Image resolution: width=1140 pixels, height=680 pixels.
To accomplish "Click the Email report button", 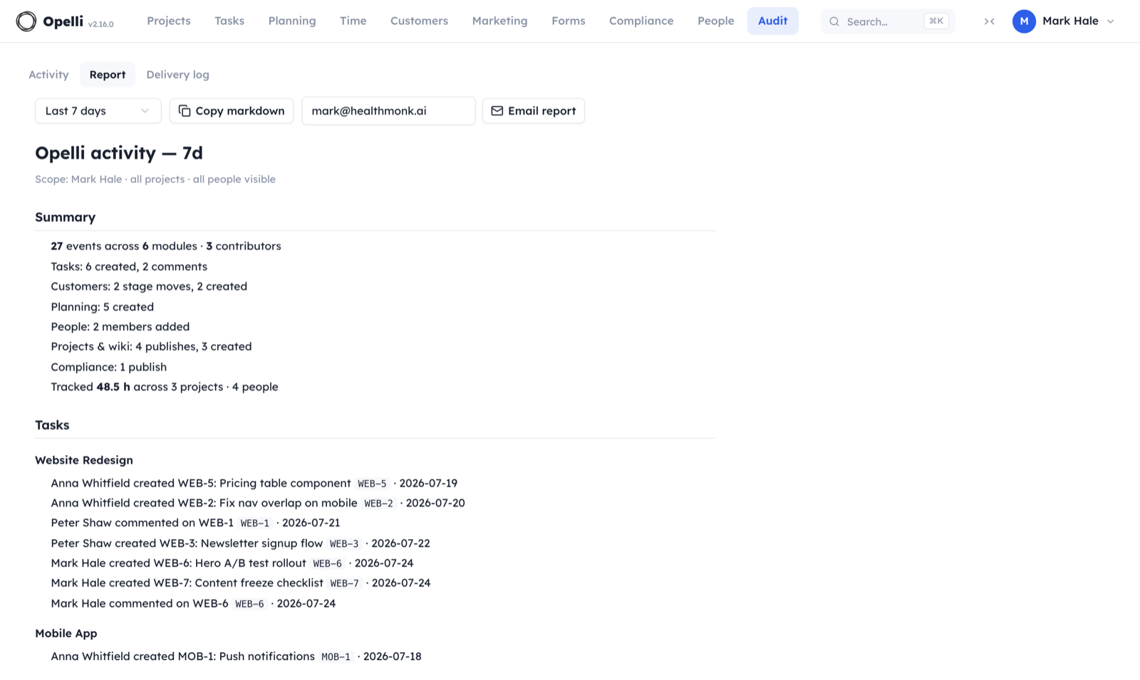I will pyautogui.click(x=534, y=111).
